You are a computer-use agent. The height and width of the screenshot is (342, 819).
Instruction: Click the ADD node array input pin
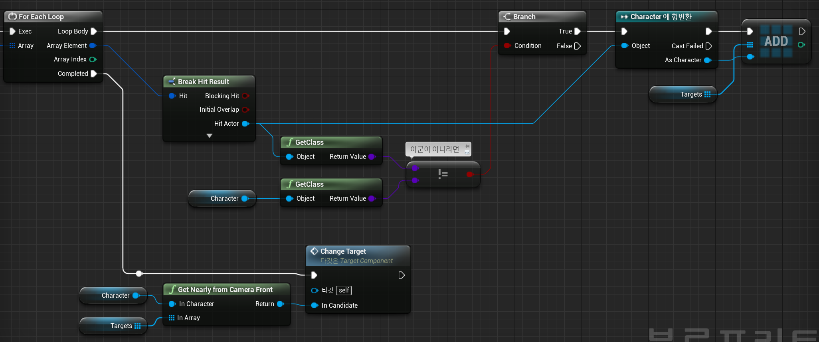pyautogui.click(x=750, y=45)
